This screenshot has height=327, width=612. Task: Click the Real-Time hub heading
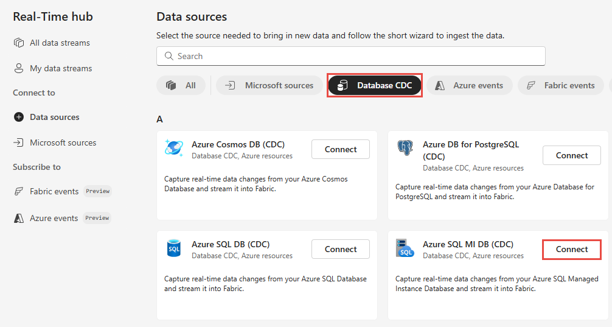click(53, 16)
